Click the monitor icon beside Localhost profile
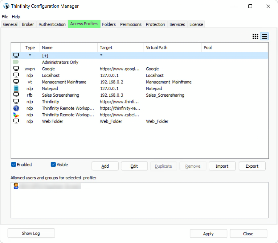 [16, 75]
